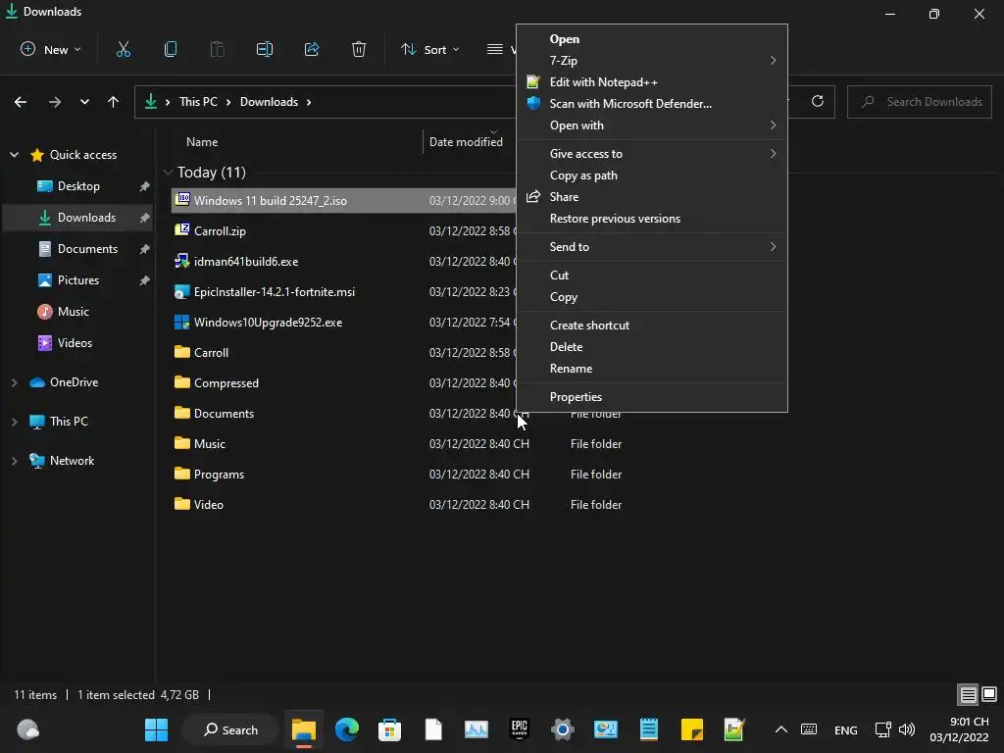Image resolution: width=1004 pixels, height=753 pixels.
Task: Expand This PC in navigation pane
Action: 14,422
